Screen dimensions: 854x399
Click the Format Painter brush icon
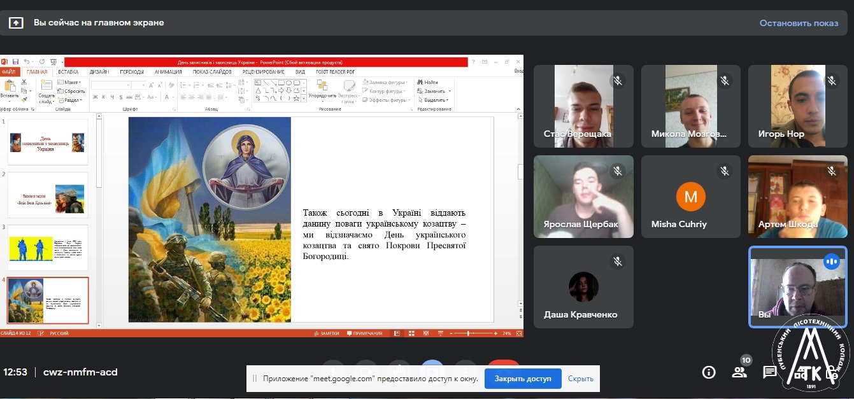[x=24, y=99]
